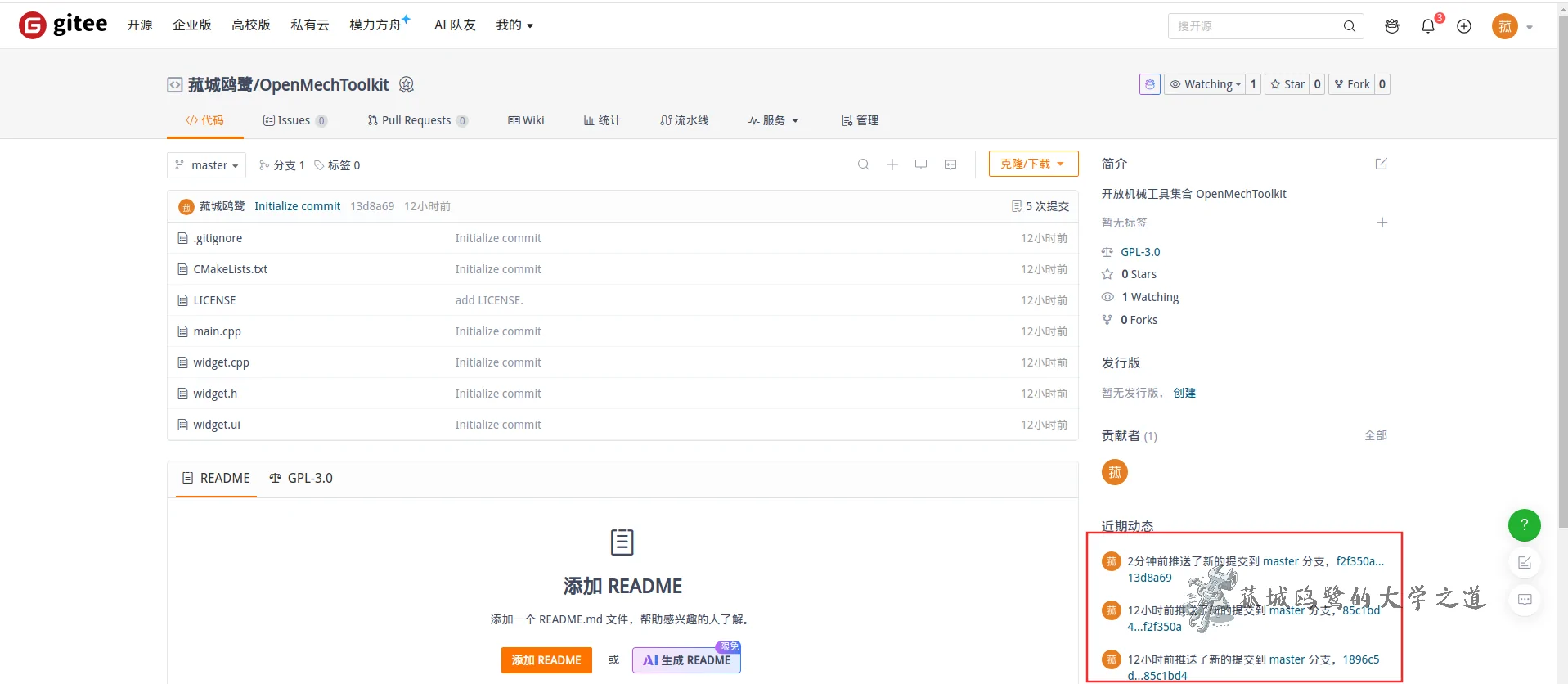Open the 克隆/下载 dropdown button

1033,164
